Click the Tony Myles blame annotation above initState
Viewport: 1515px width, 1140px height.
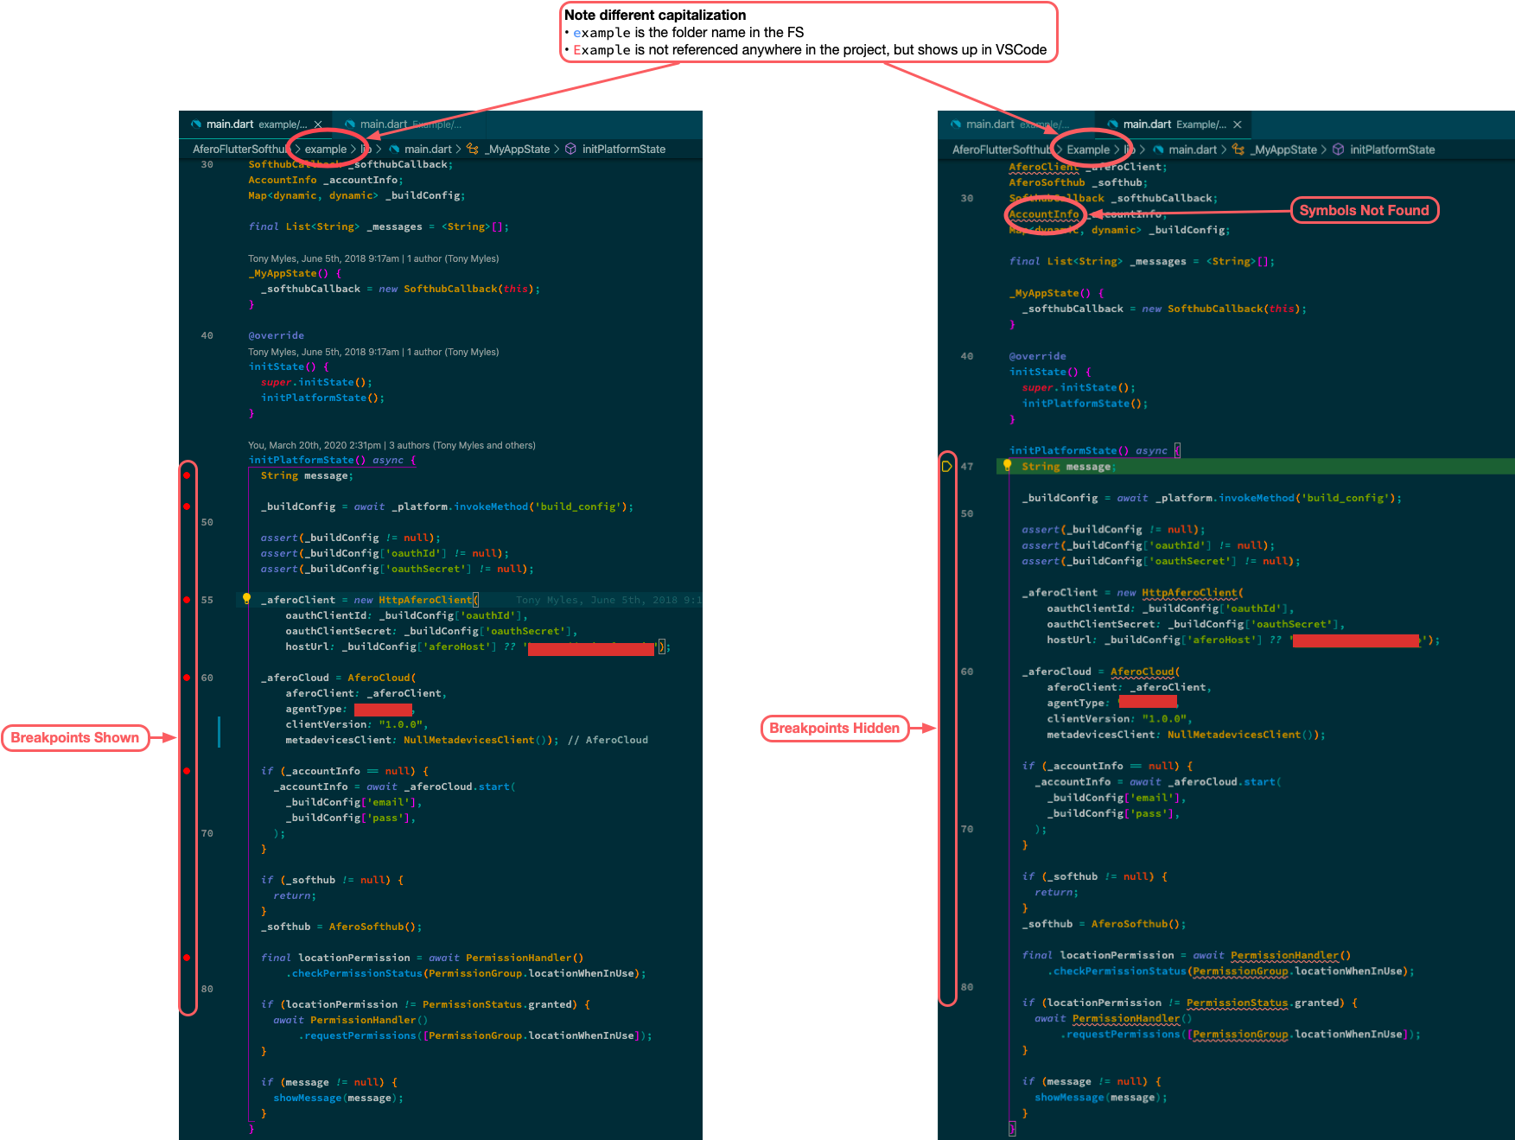point(372,352)
